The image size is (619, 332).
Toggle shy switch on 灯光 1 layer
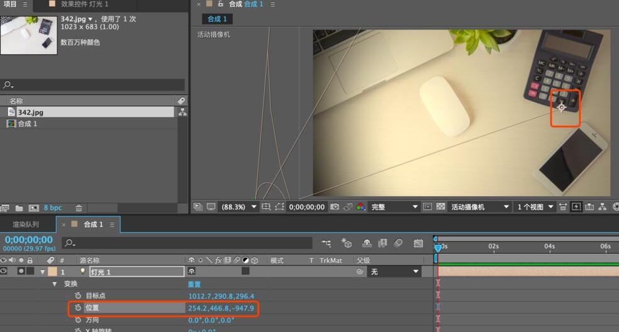(x=191, y=271)
